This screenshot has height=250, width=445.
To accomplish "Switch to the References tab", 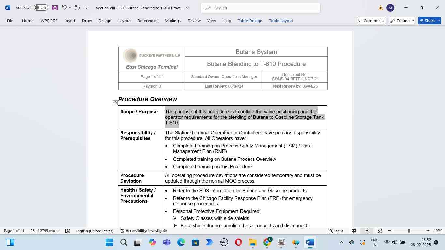I will 148,21.
